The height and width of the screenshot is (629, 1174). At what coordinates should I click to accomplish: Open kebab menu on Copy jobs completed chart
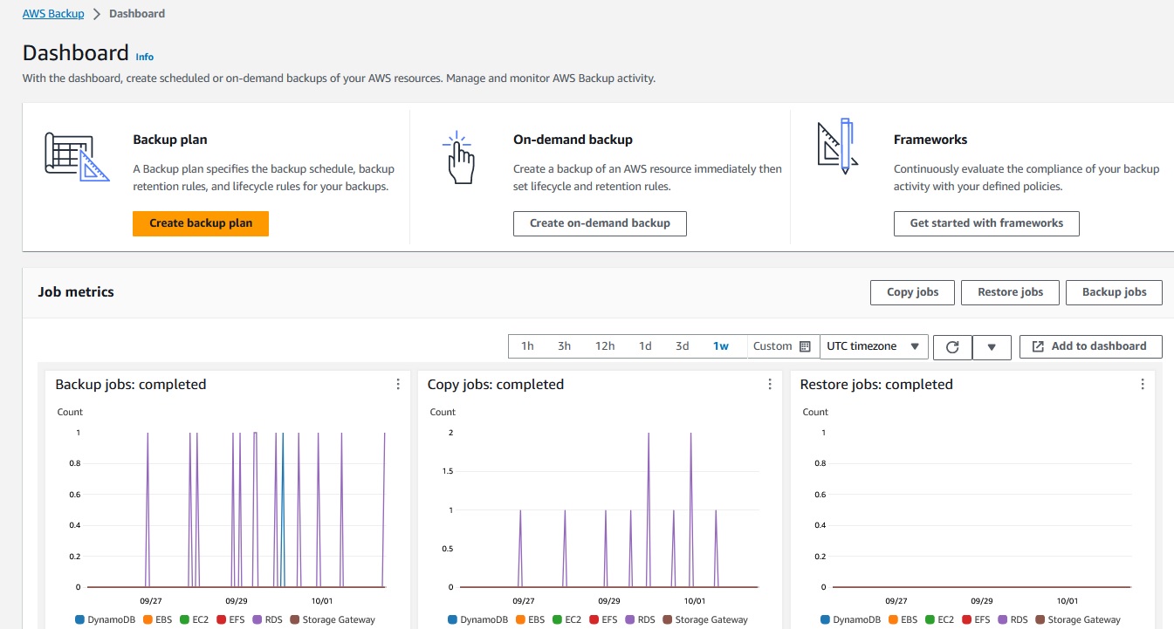[x=770, y=385]
